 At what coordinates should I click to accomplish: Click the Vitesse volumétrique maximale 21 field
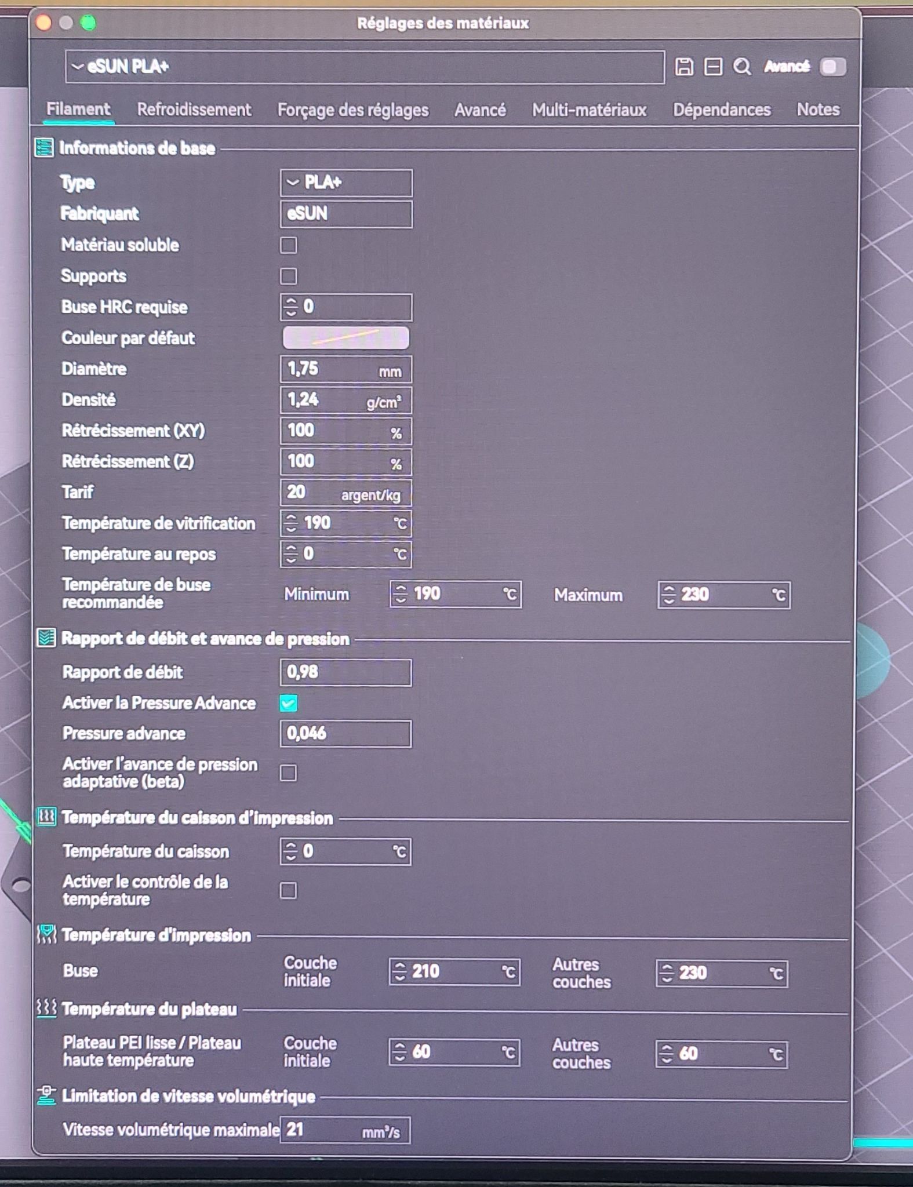coord(345,1130)
